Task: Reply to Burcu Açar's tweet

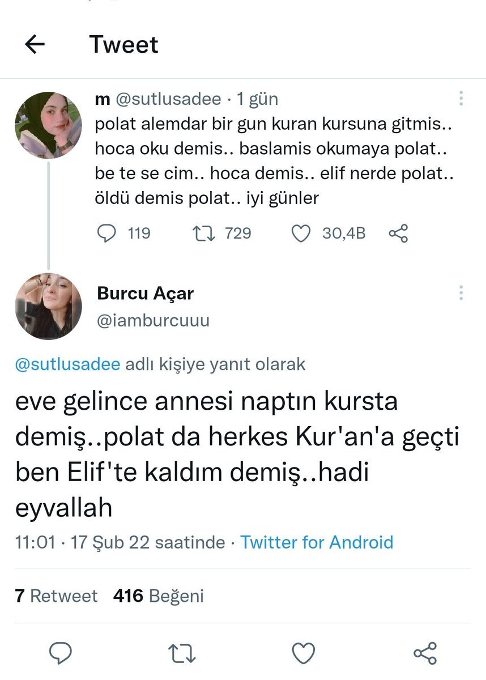Action: point(59,653)
